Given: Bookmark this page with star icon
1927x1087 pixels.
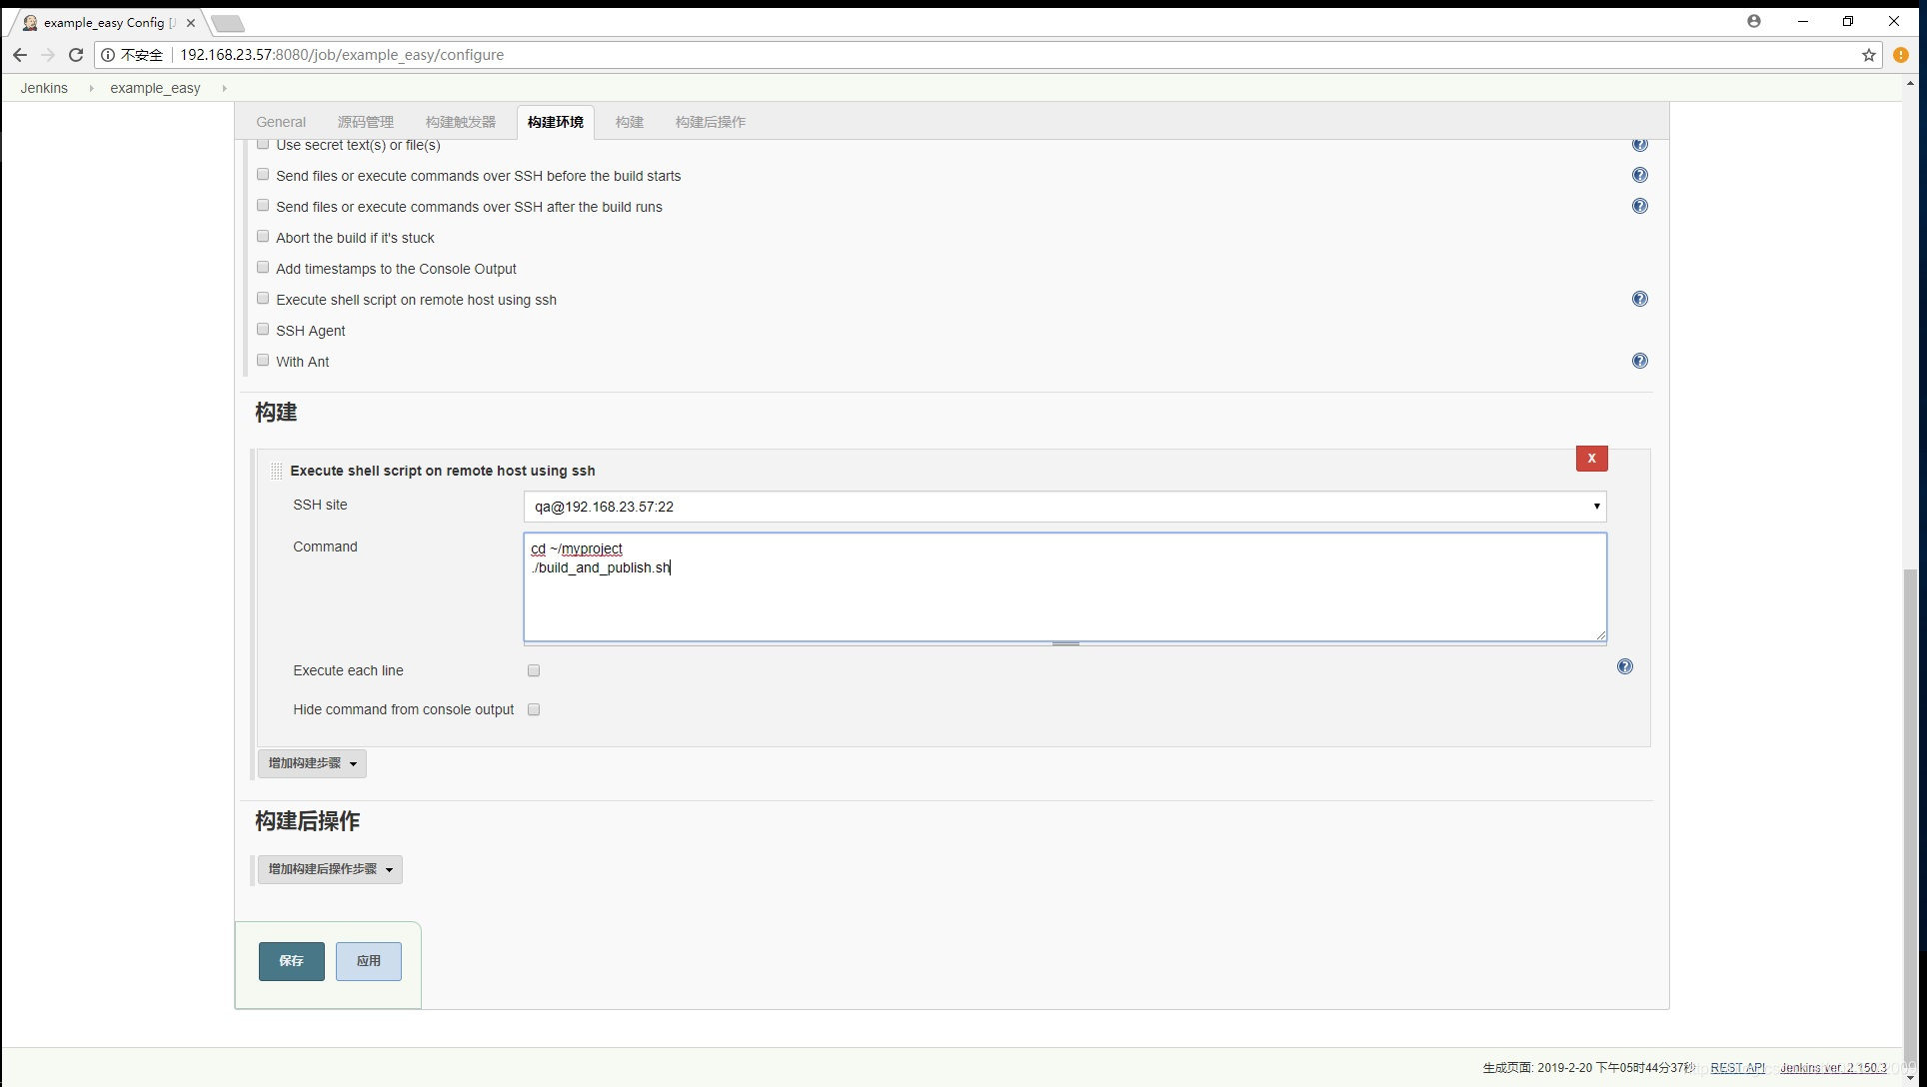Looking at the screenshot, I should coord(1868,55).
